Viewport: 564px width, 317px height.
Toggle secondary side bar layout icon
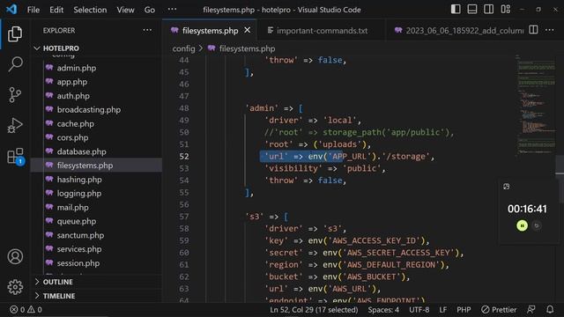pyautogui.click(x=488, y=10)
